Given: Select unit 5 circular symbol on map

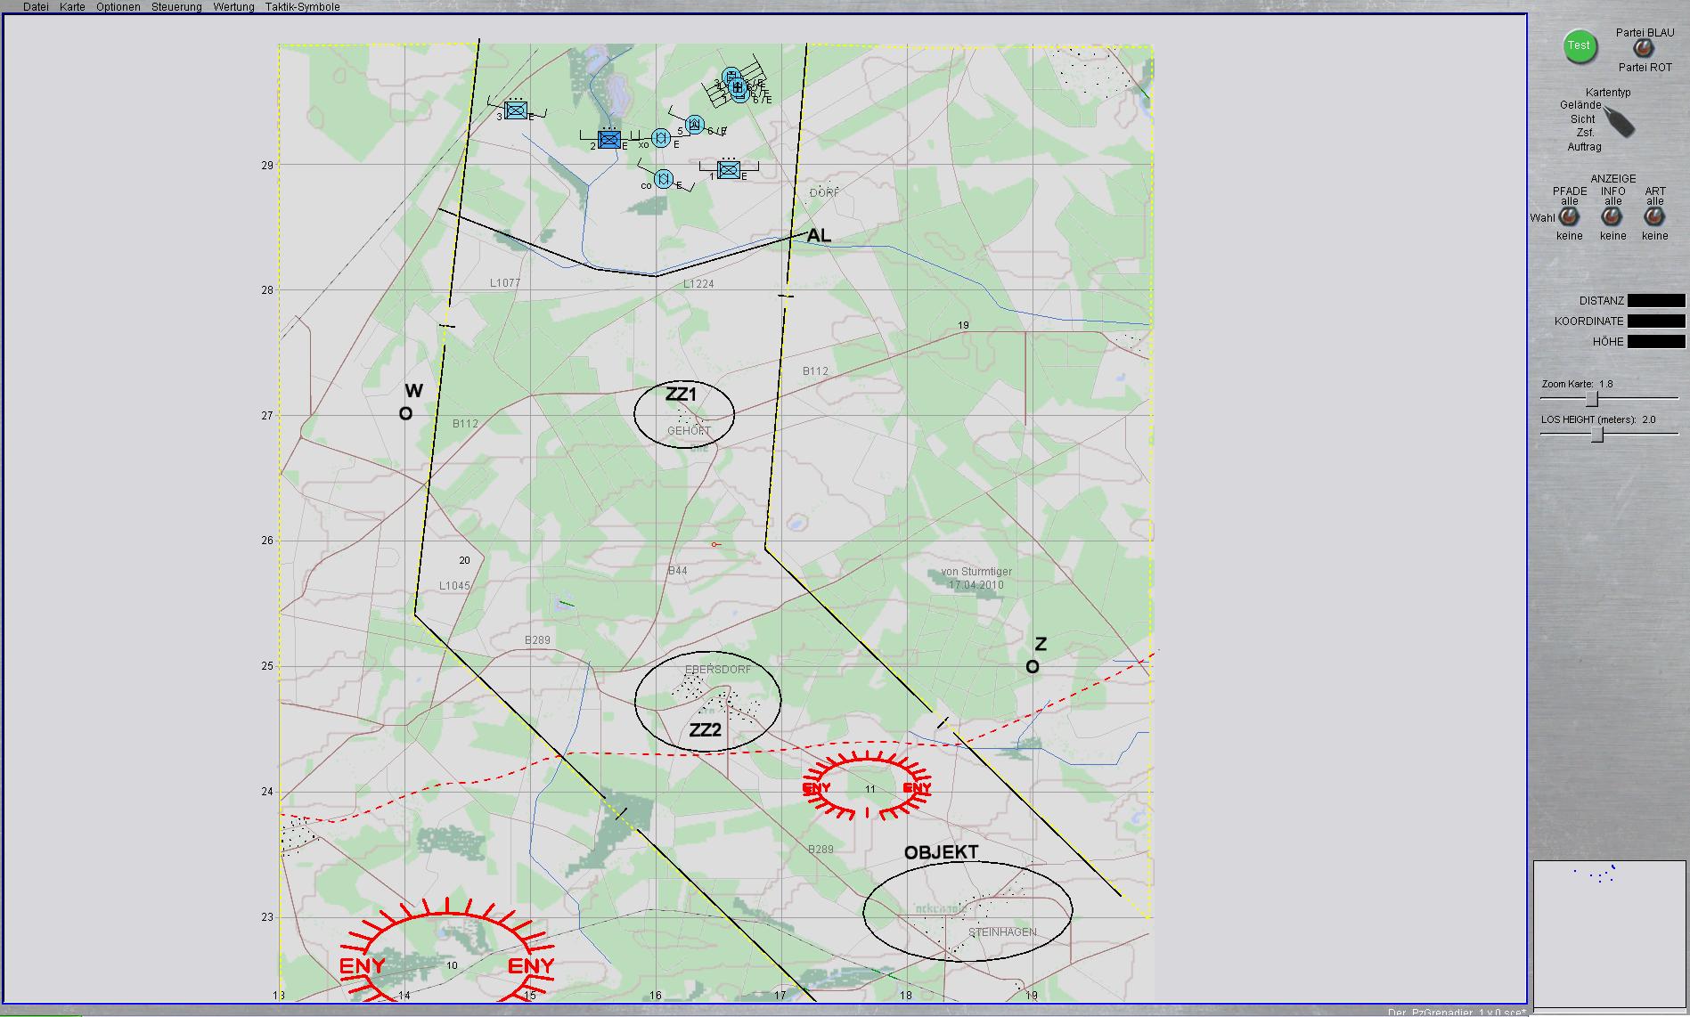Looking at the screenshot, I should (x=696, y=125).
